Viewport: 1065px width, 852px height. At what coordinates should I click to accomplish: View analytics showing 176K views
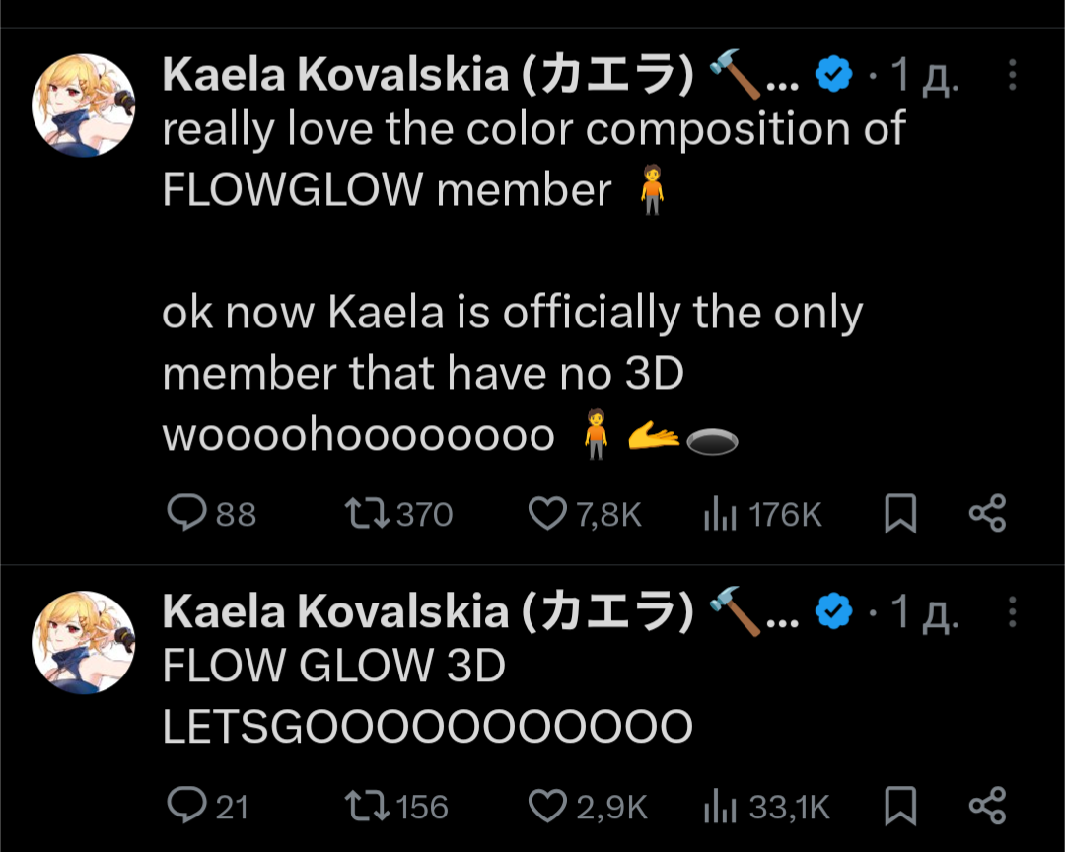click(x=720, y=514)
